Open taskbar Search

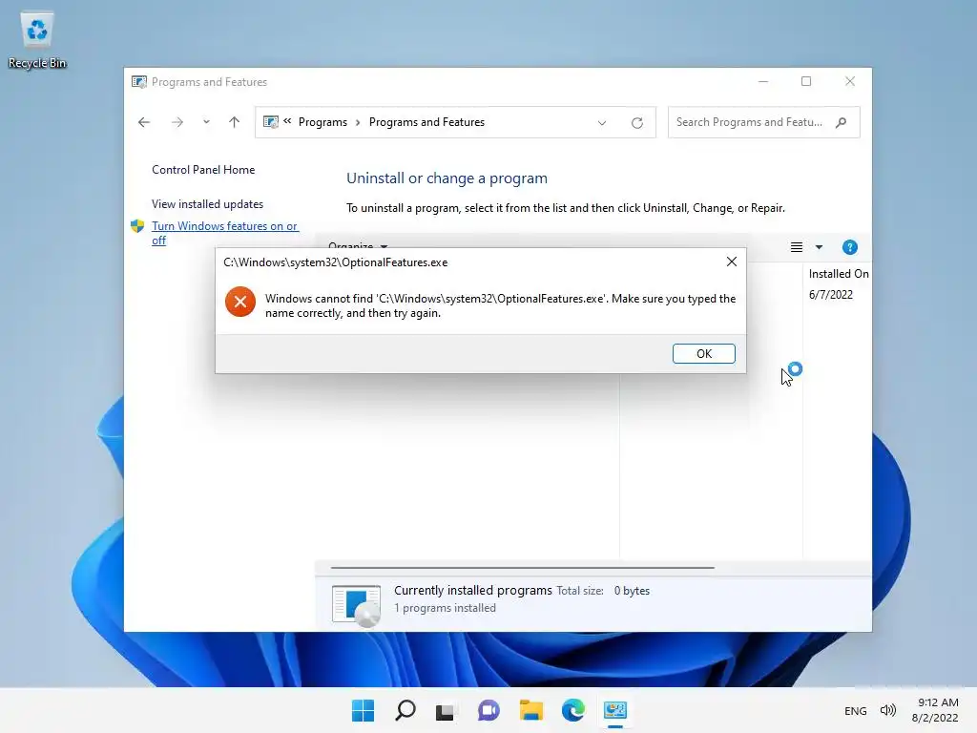(x=405, y=710)
